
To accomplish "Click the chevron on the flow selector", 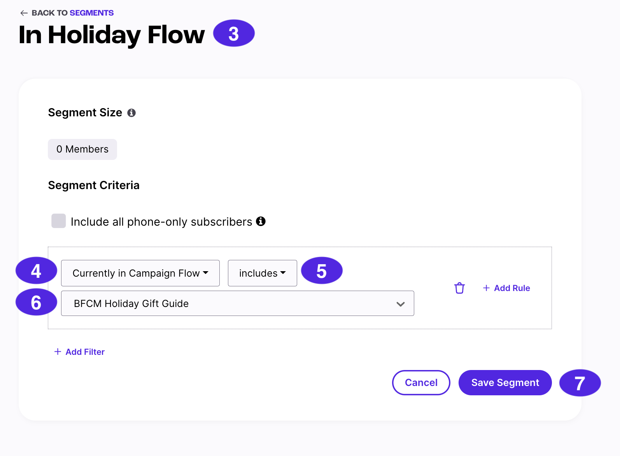I will coord(400,304).
